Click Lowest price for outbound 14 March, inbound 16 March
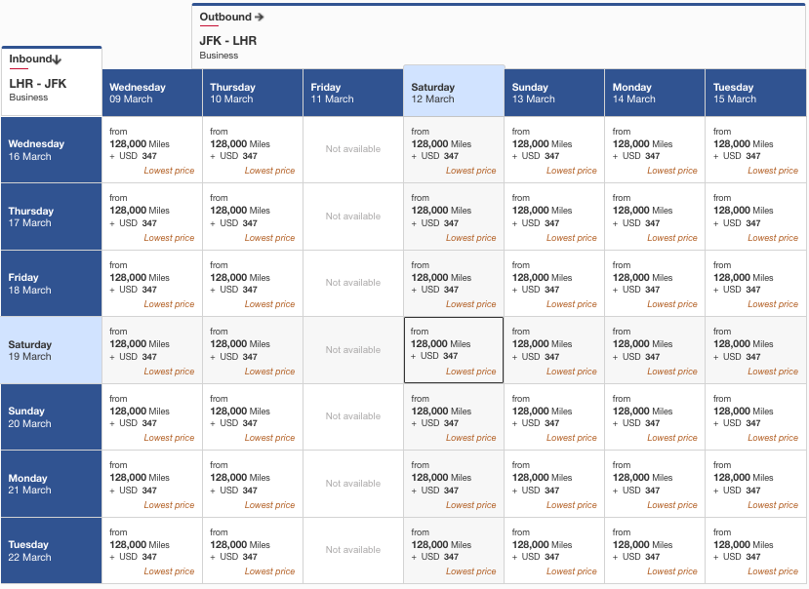This screenshot has width=809, height=589. coord(672,171)
